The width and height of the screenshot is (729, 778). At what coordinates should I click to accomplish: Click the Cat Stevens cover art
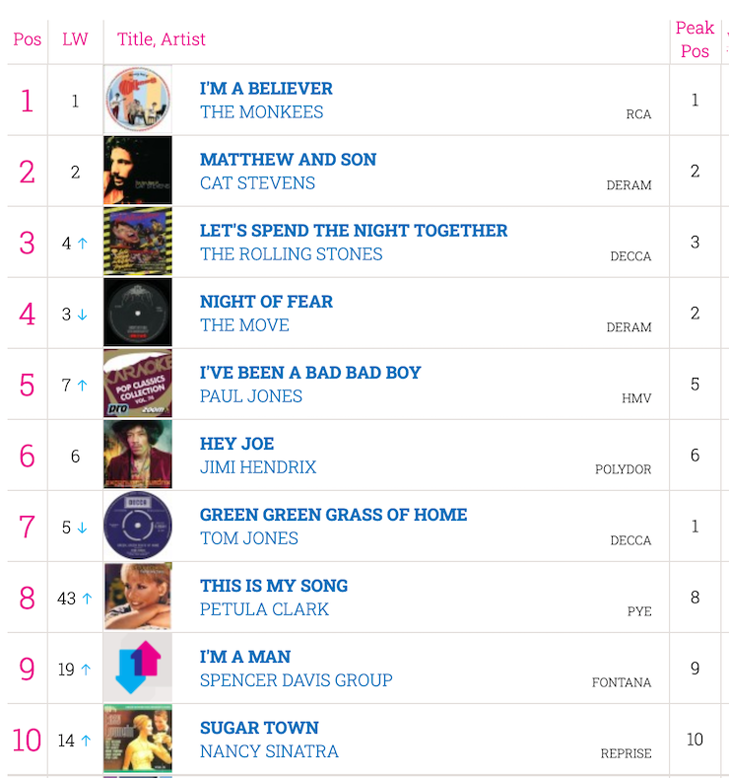pyautogui.click(x=138, y=171)
